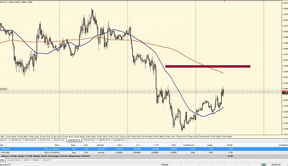This screenshot has width=288, height=166.
Task: Sort orders by the Size column header
Action: pyautogui.click(x=86, y=145)
